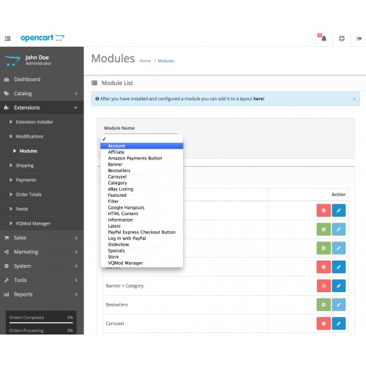Choose HTML Content in module dropdown
This screenshot has width=366, height=366.
[x=123, y=214]
